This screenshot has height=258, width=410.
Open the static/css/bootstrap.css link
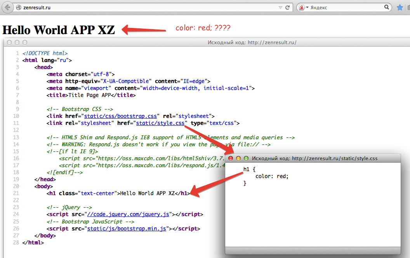tap(120, 116)
